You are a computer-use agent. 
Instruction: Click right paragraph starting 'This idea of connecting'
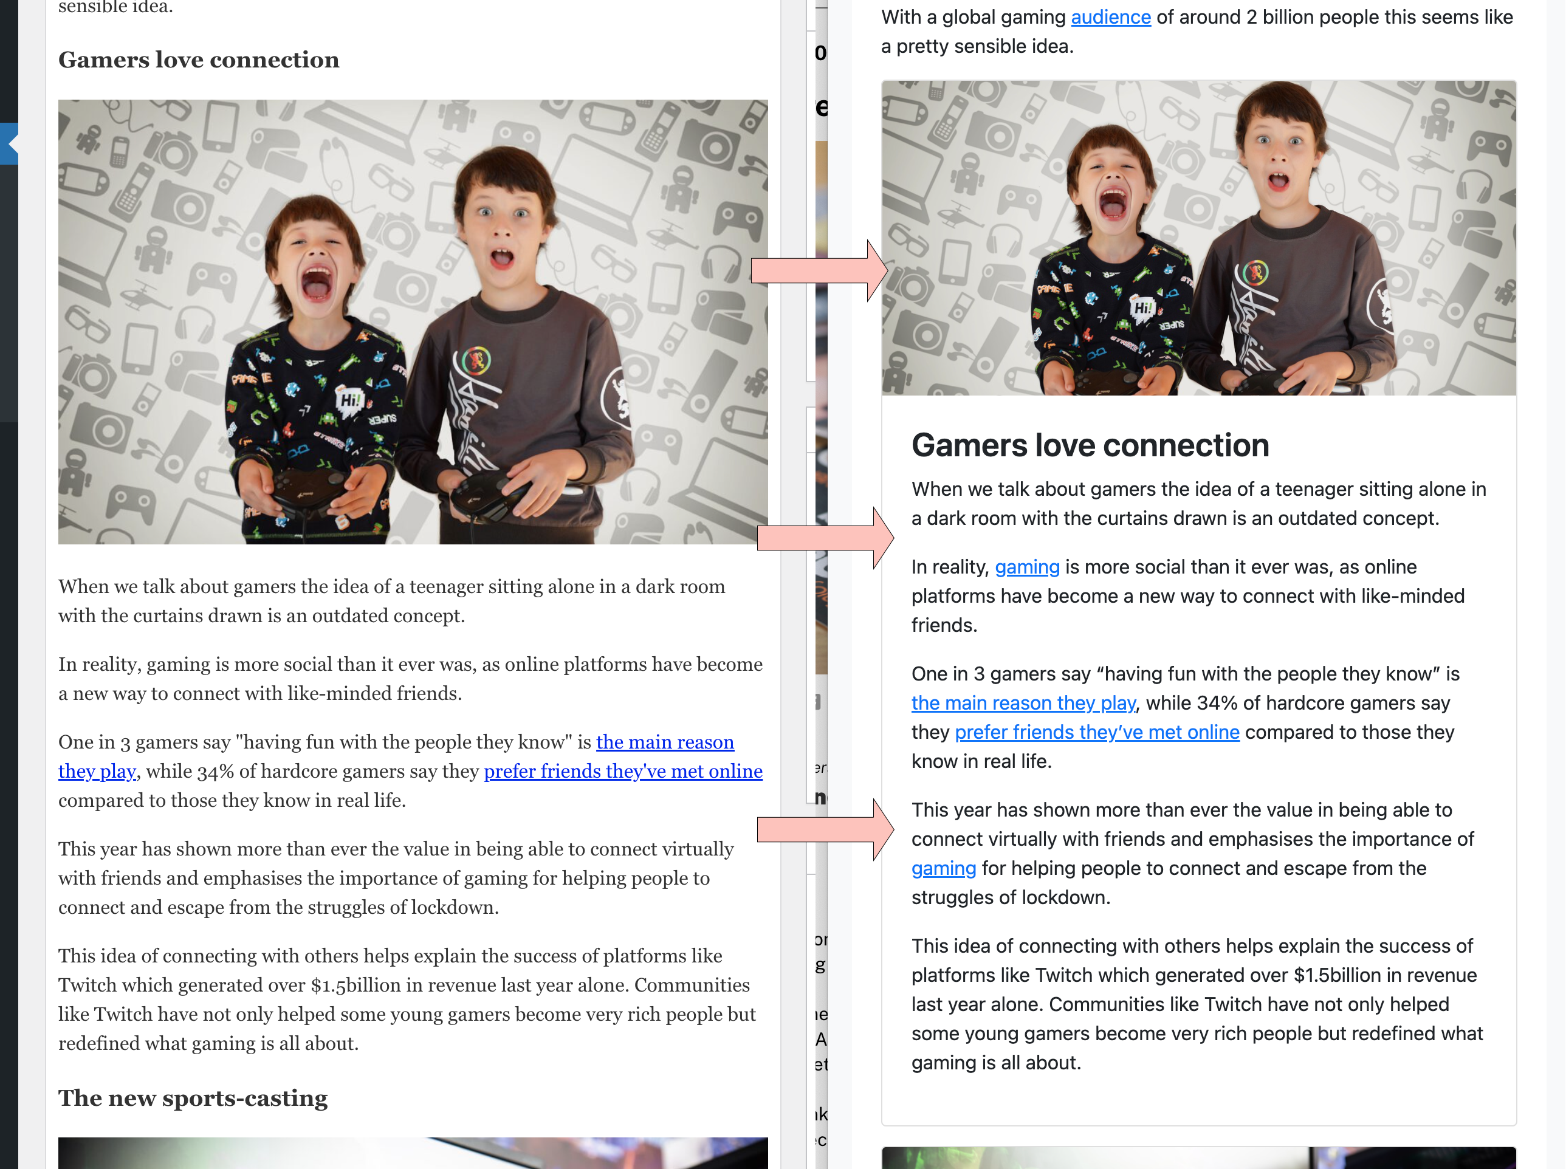point(1197,1004)
